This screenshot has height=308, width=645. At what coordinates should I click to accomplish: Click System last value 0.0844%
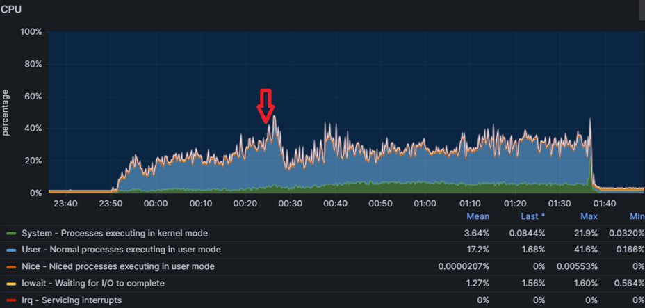[528, 233]
